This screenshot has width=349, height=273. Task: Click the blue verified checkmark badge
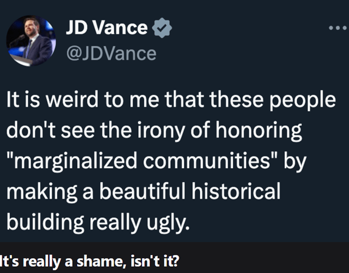point(162,28)
